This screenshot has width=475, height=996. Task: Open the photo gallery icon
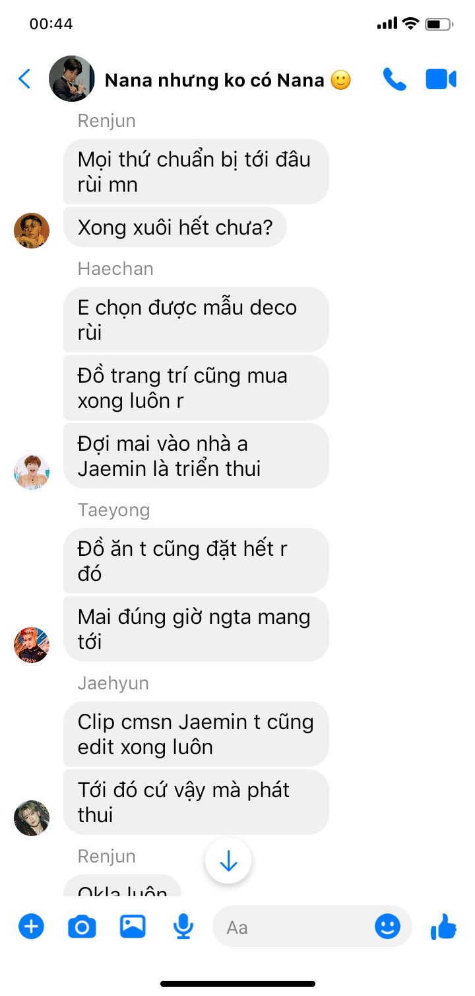coord(133,927)
